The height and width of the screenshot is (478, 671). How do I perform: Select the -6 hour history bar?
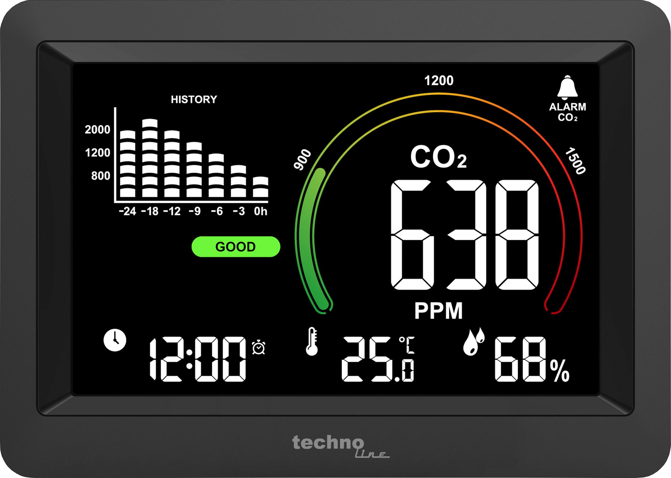click(x=216, y=175)
